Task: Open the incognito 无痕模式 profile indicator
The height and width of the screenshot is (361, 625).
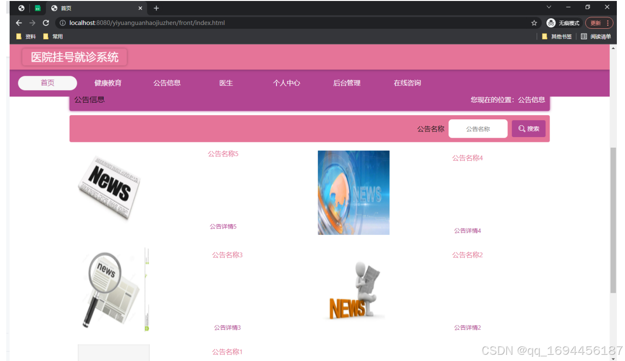Action: coord(563,23)
